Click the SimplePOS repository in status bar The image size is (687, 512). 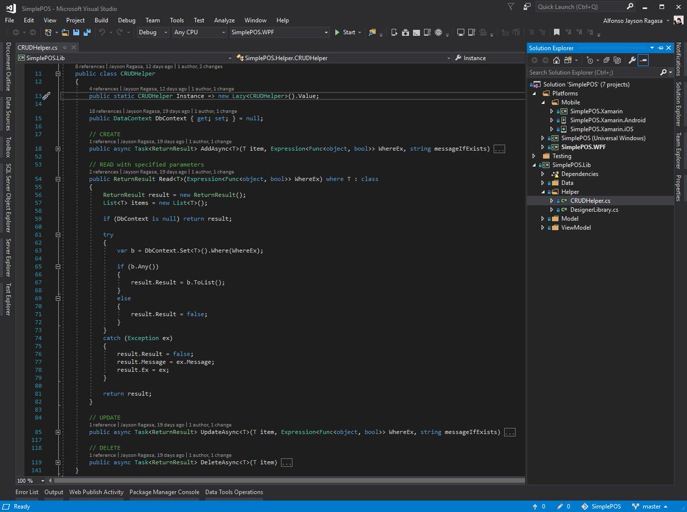click(601, 506)
